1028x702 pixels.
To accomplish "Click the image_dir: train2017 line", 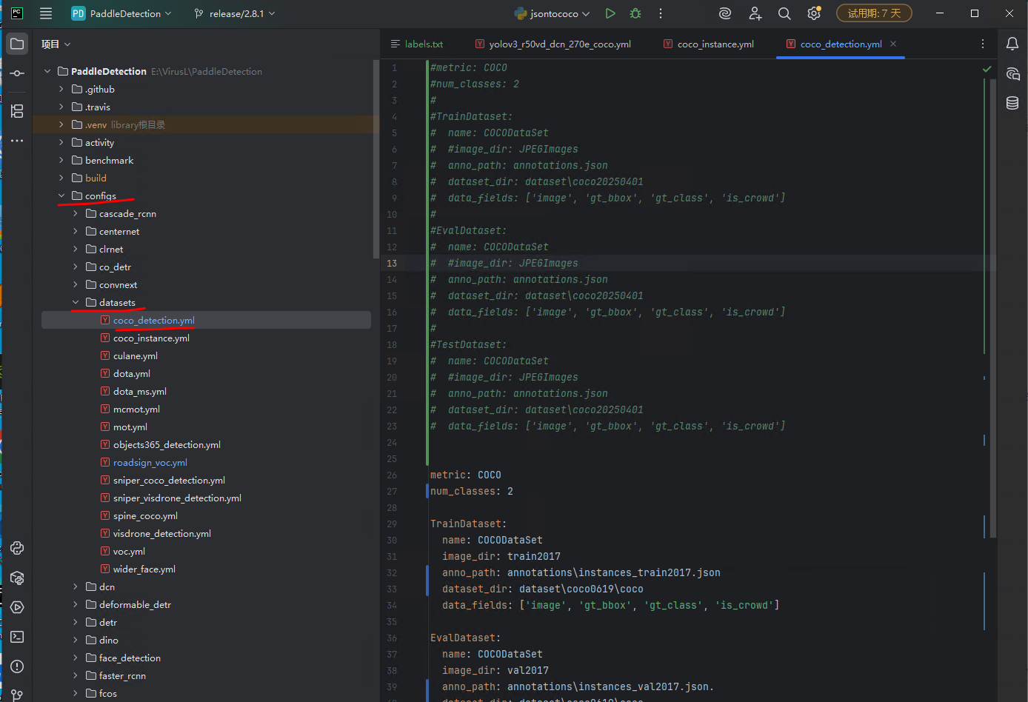I will pos(501,556).
